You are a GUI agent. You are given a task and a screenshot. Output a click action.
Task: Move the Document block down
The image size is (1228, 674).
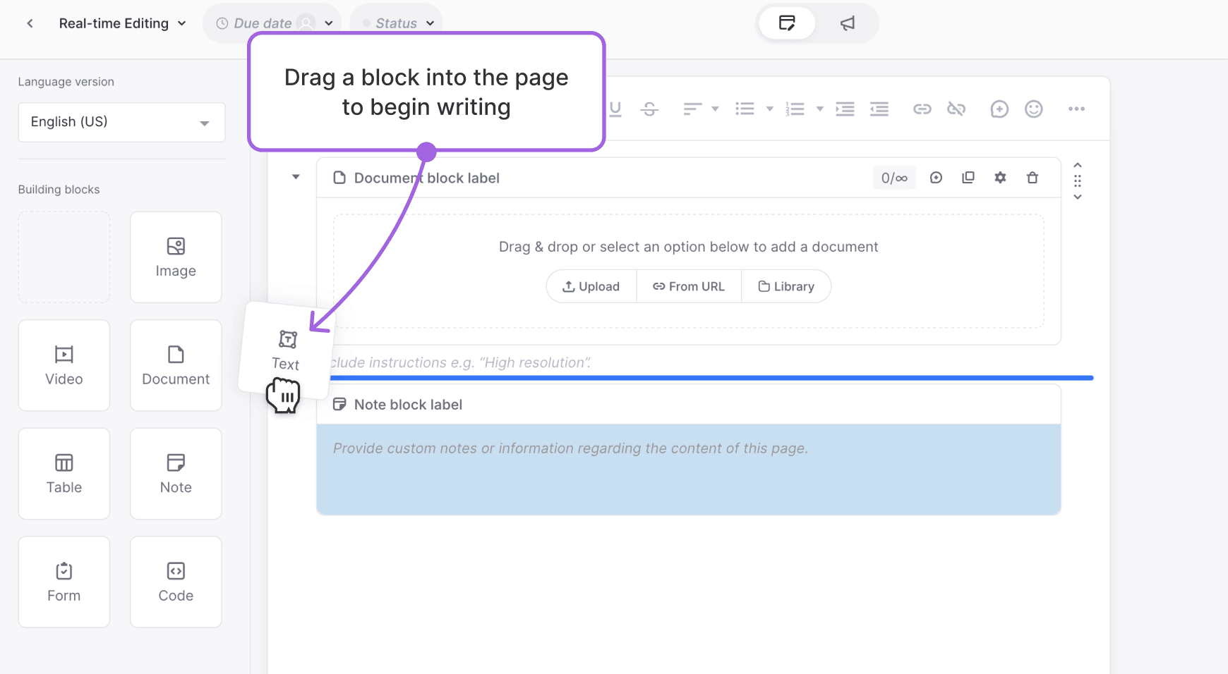[1078, 197]
